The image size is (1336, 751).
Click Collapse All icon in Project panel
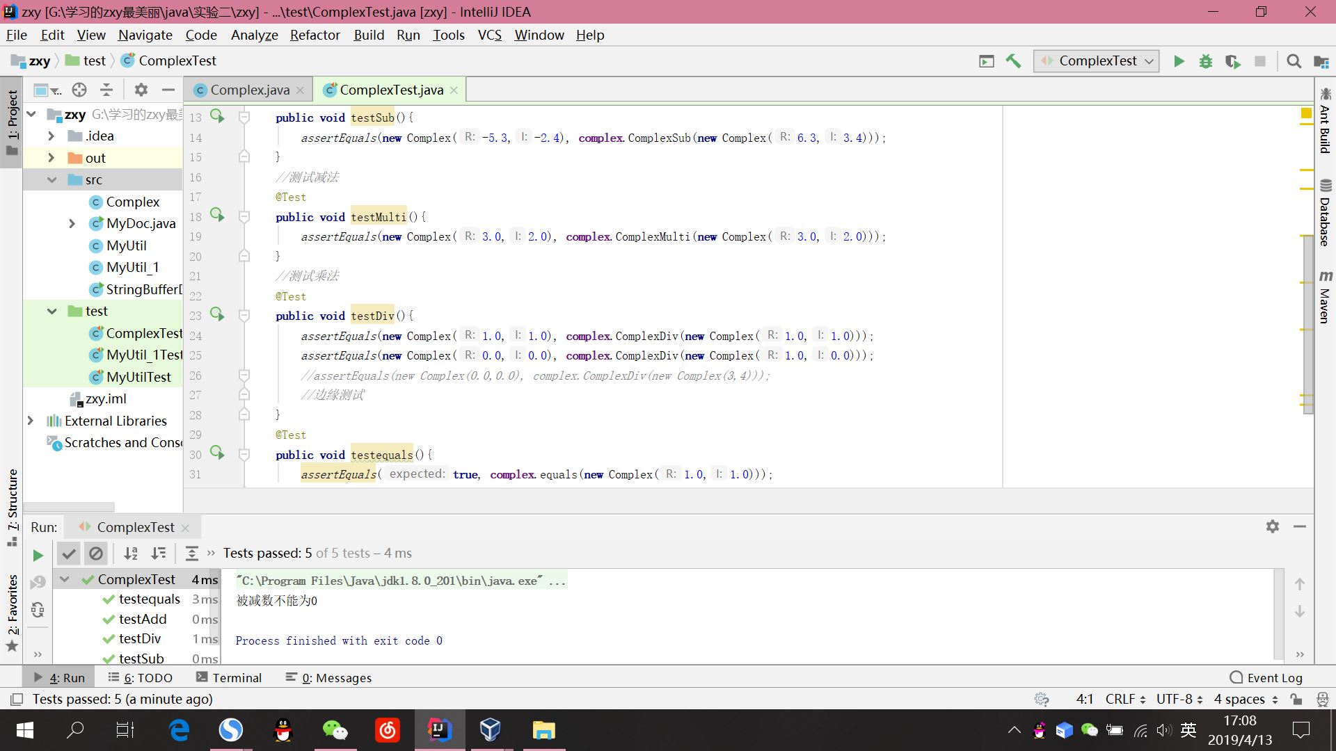[x=106, y=90]
